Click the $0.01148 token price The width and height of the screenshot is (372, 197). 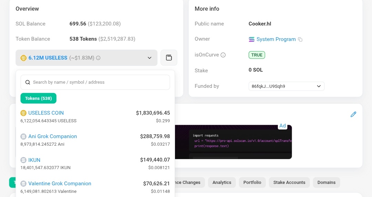(x=161, y=191)
